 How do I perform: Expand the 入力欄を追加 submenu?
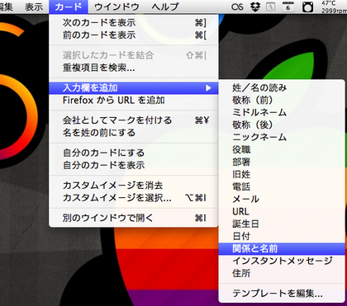click(134, 88)
